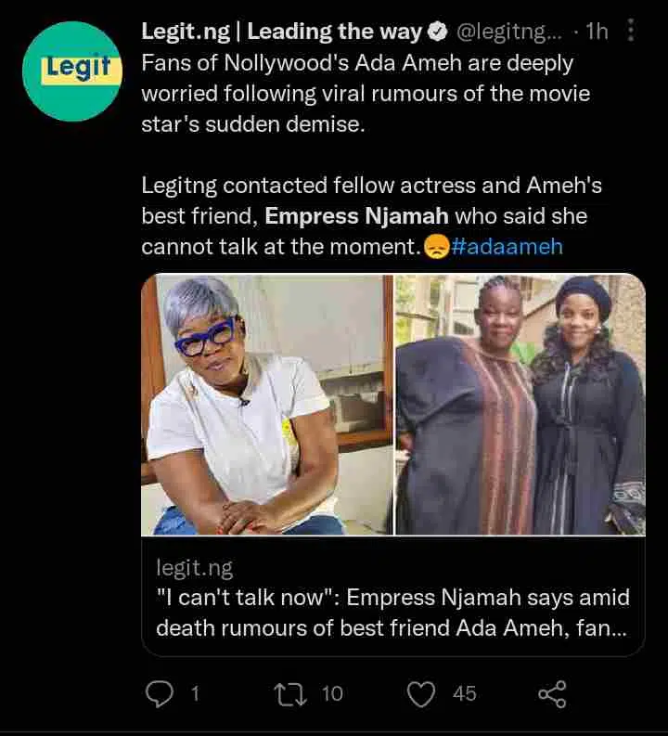
Task: Click the retweet count of 10
Action: (332, 693)
